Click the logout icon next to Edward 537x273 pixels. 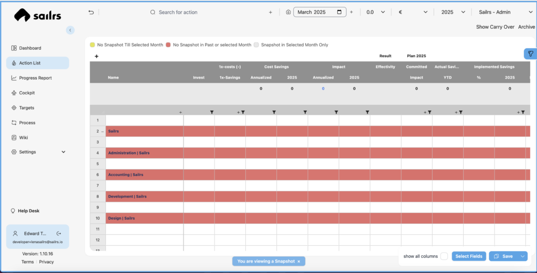pyautogui.click(x=59, y=233)
